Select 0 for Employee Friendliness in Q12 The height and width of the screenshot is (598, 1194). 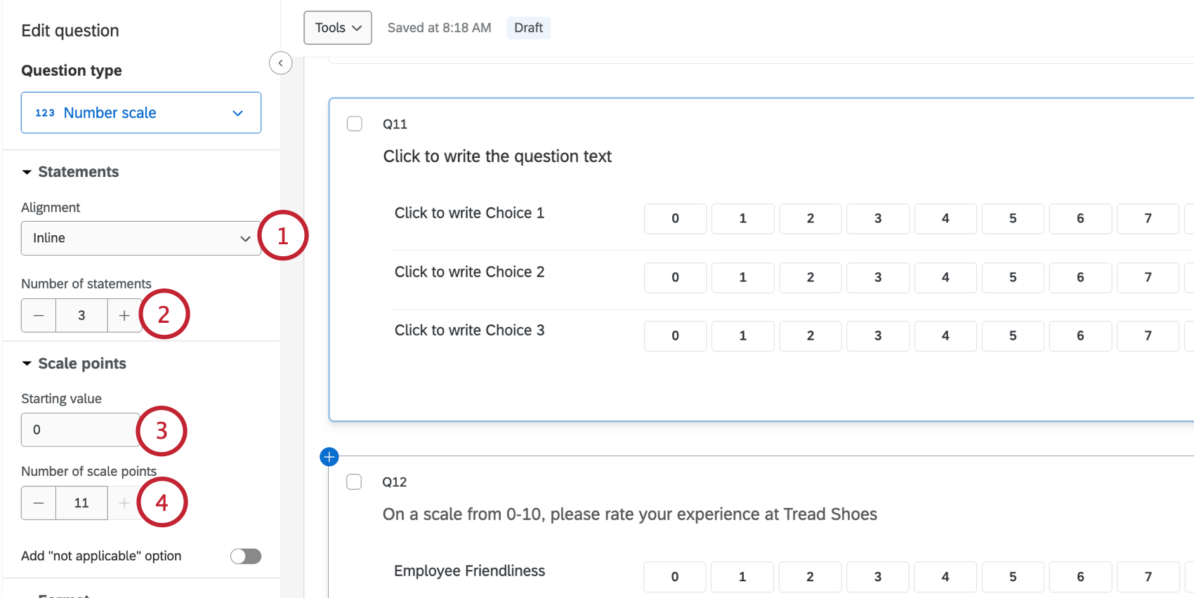(x=674, y=577)
